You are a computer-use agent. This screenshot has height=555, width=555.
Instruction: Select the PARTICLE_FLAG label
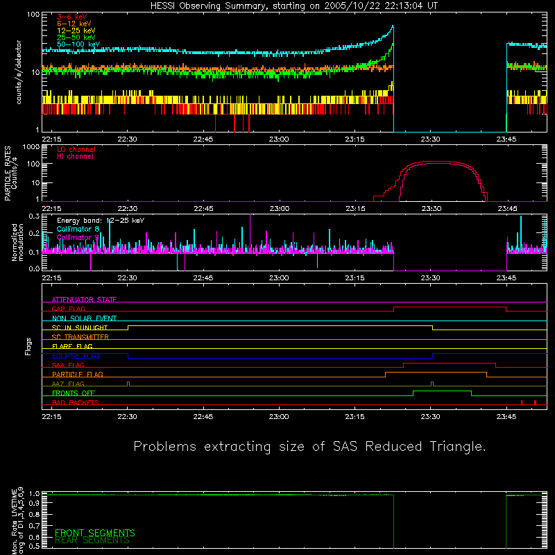[x=78, y=375]
